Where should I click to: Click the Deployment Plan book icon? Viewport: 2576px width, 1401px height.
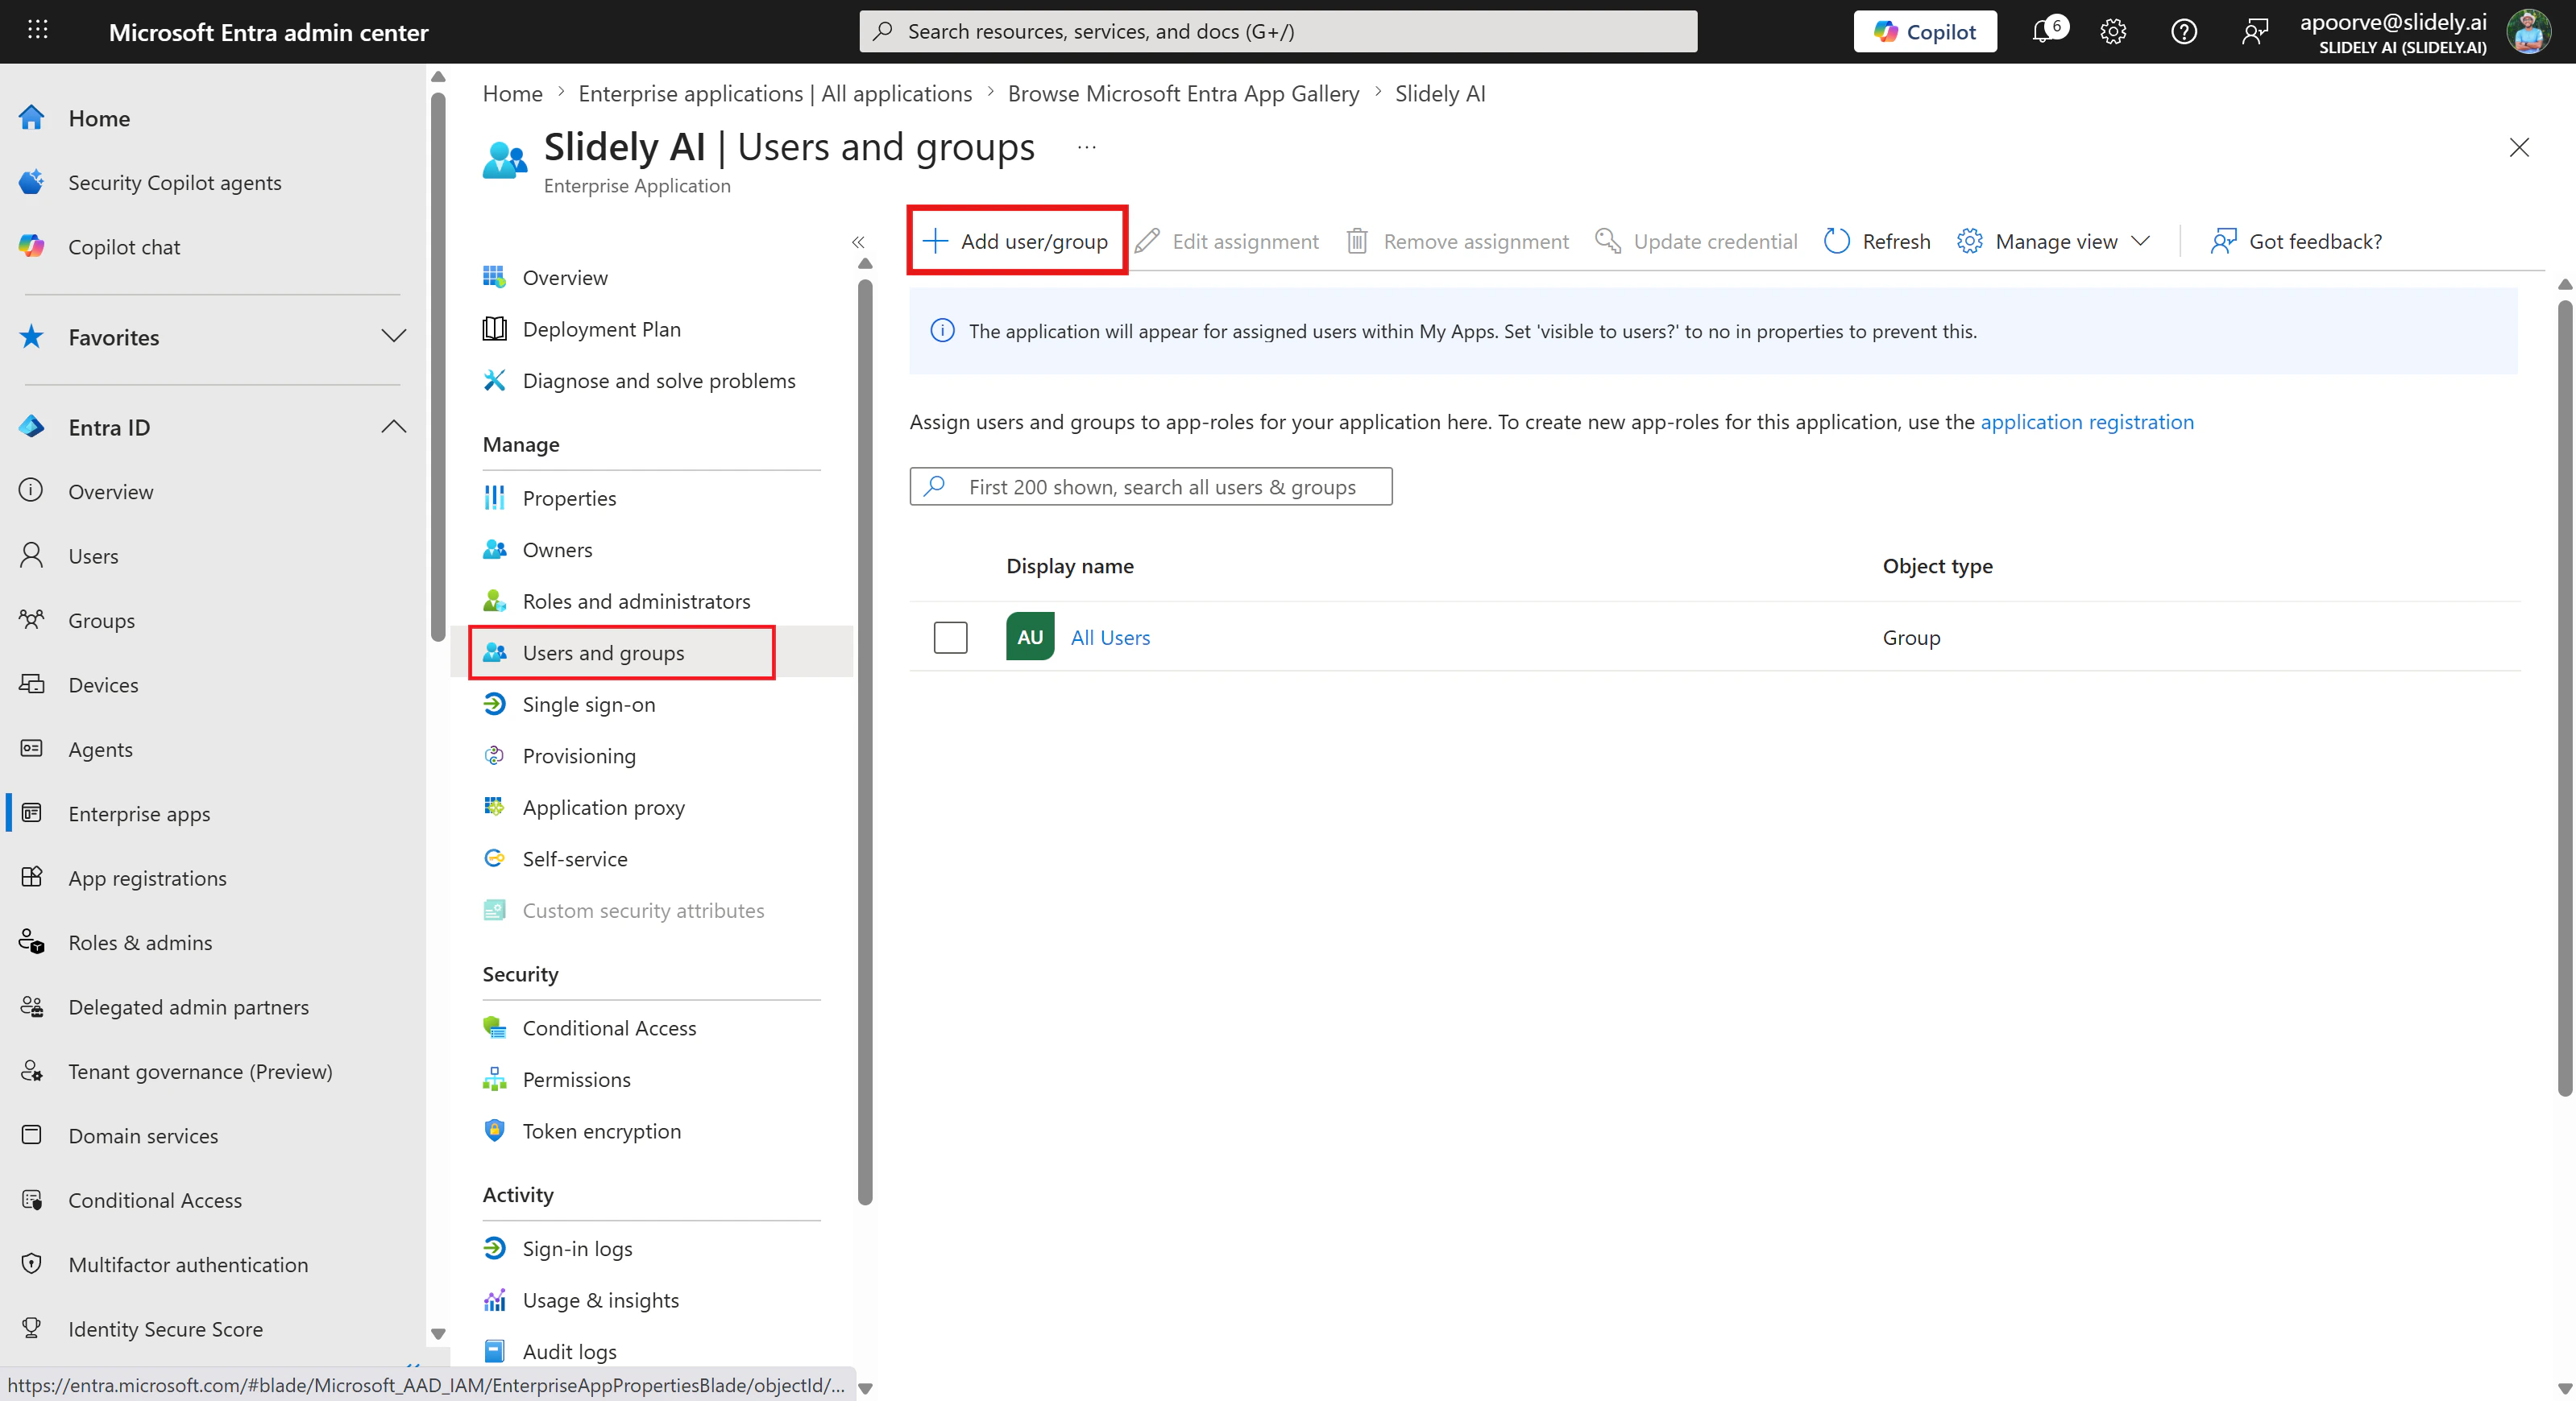494,329
